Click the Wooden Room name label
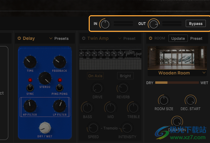The height and width of the screenshot is (143, 210). pyautogui.click(x=174, y=73)
